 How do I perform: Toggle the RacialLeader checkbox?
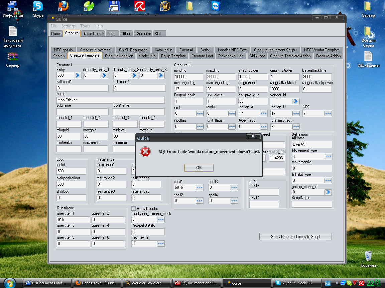(134, 208)
